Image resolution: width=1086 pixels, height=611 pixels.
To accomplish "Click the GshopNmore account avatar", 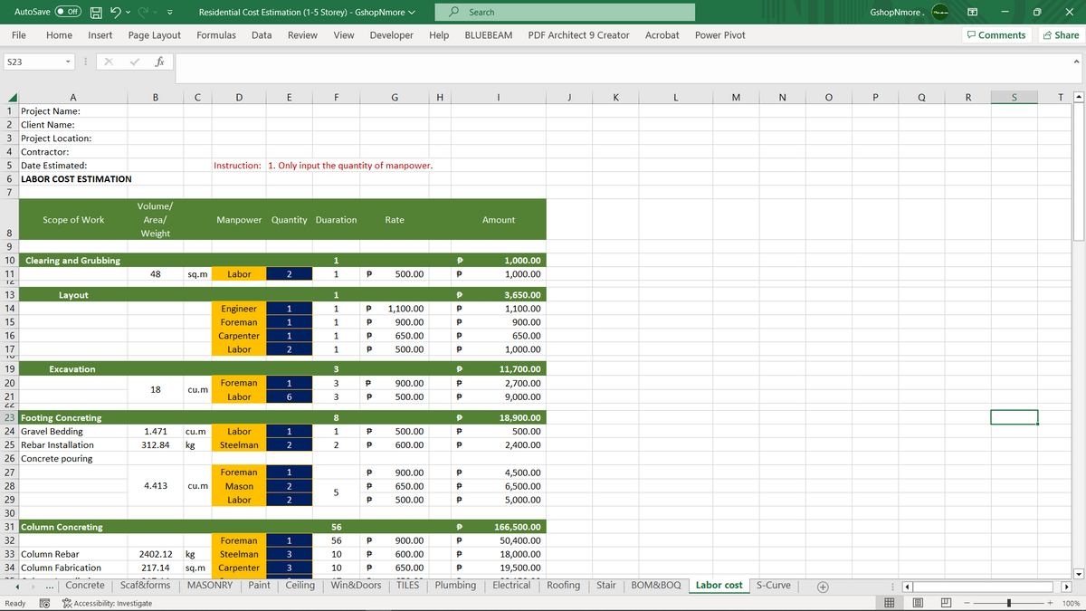I will coord(940,12).
